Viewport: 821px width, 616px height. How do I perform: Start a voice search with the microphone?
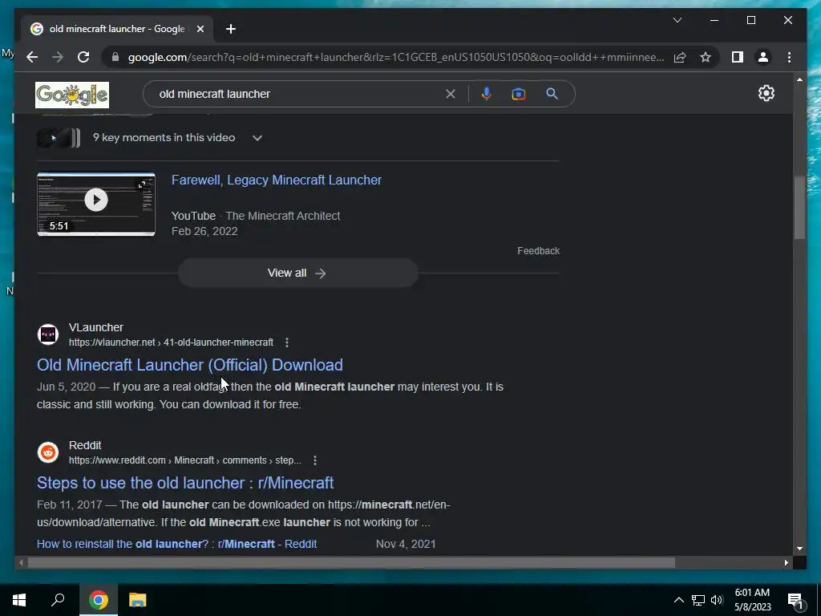coord(487,94)
